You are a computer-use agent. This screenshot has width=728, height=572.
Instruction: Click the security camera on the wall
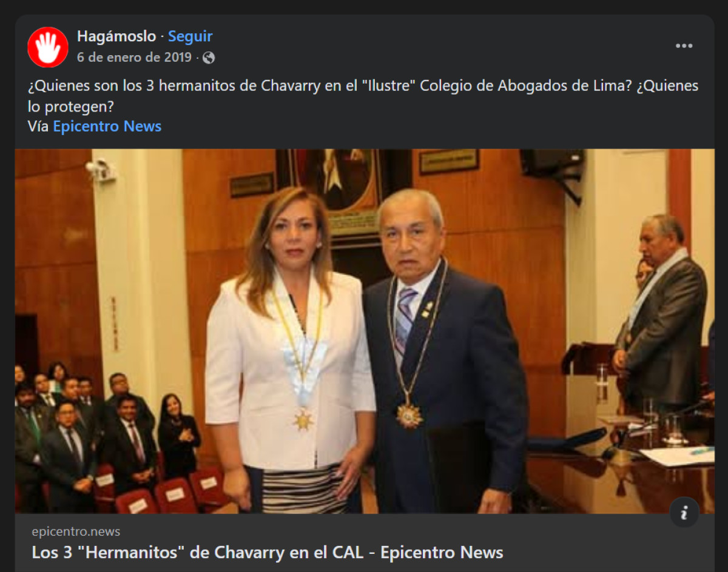[x=101, y=170]
